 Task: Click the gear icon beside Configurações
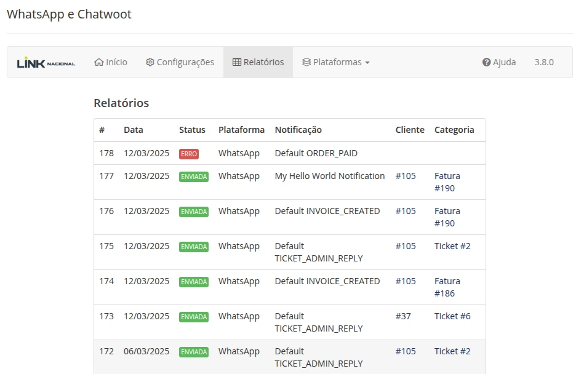[x=150, y=62]
